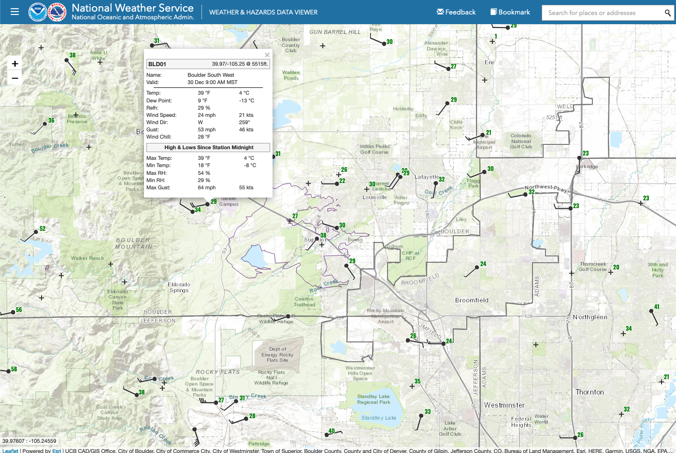Select the station marker showing 56 degrees

pyautogui.click(x=13, y=312)
